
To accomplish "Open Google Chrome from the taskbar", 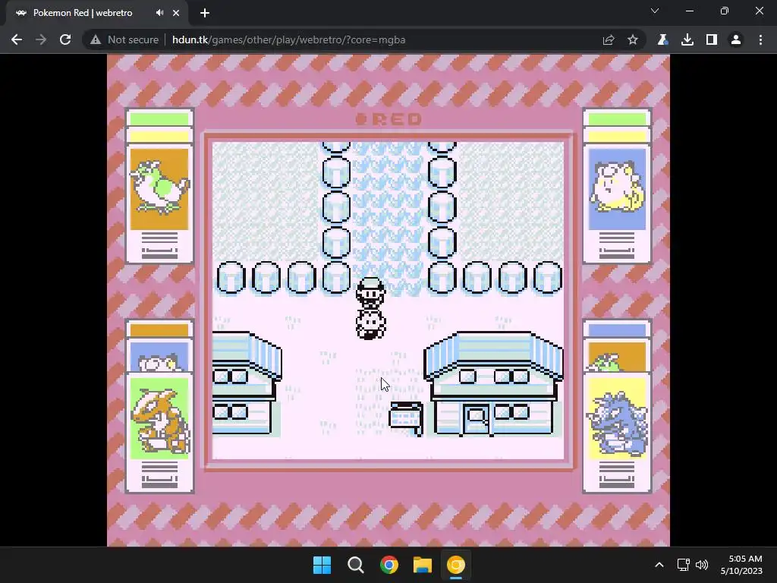I will 389,565.
